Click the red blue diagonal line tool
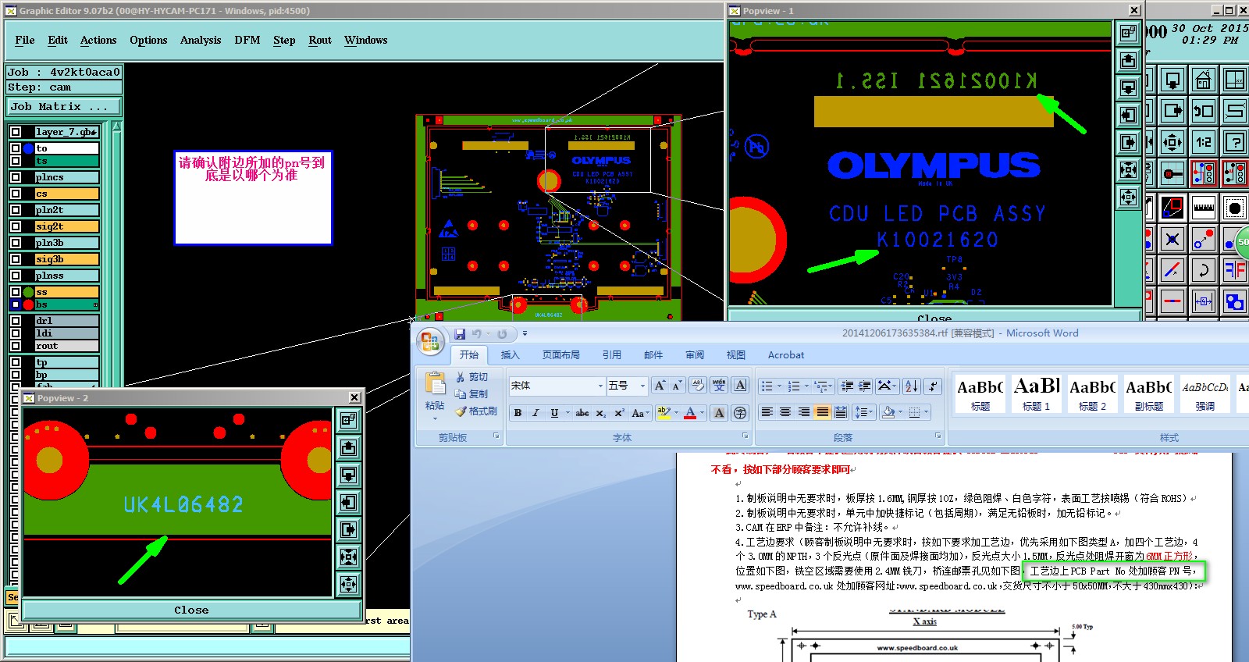Screen dimensions: 1249x662 pyautogui.click(x=1172, y=270)
